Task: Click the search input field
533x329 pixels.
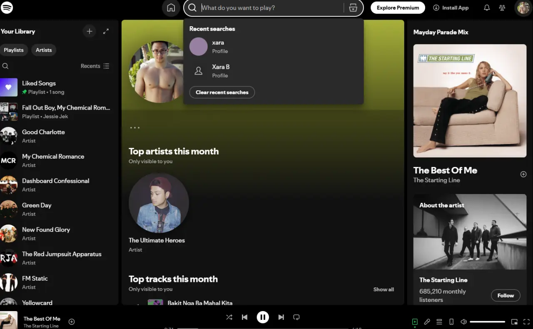Action: pos(271,8)
